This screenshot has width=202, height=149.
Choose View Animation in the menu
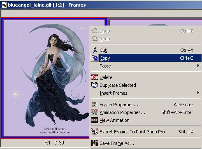(146, 120)
